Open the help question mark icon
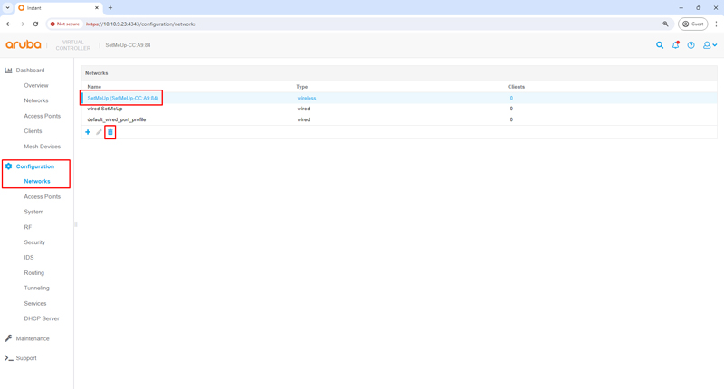The height and width of the screenshot is (389, 724). (691, 45)
